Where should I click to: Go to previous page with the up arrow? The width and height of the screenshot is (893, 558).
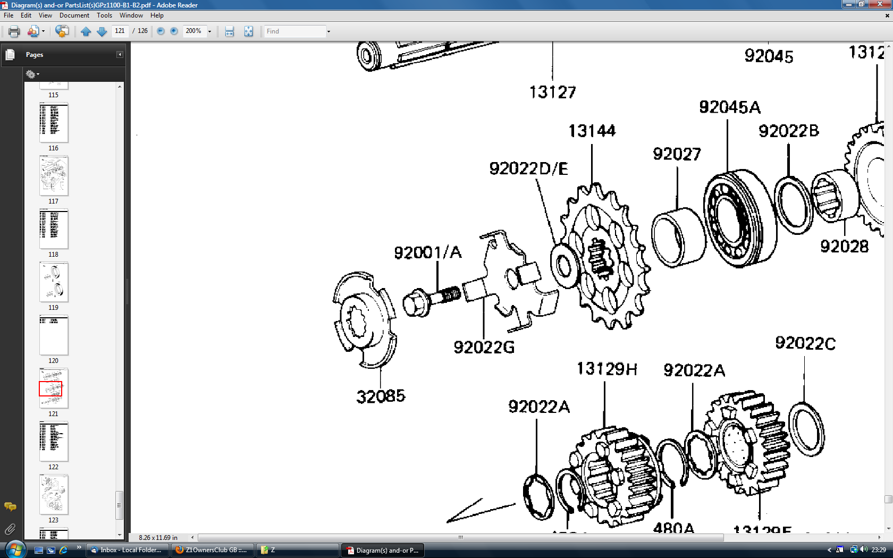coord(86,31)
